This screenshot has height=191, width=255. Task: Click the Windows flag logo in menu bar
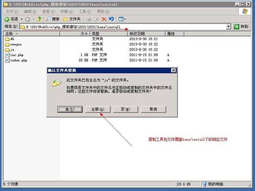[x=245, y=12]
